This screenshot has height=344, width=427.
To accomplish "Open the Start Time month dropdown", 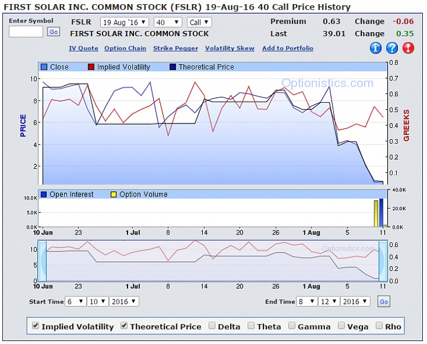I will click(x=75, y=301).
